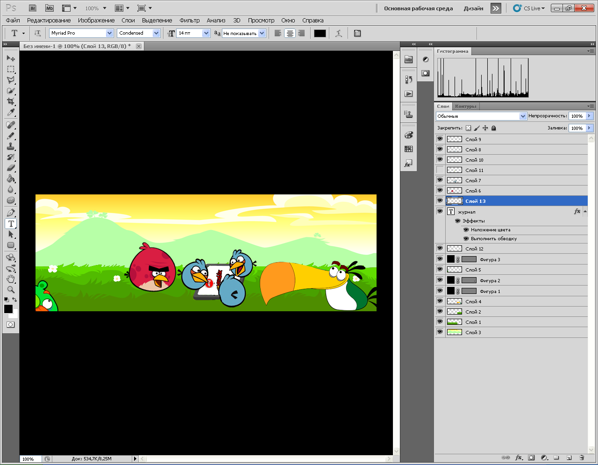This screenshot has height=465, width=598.
Task: Toggle Quick Mask mode
Action: click(11, 324)
